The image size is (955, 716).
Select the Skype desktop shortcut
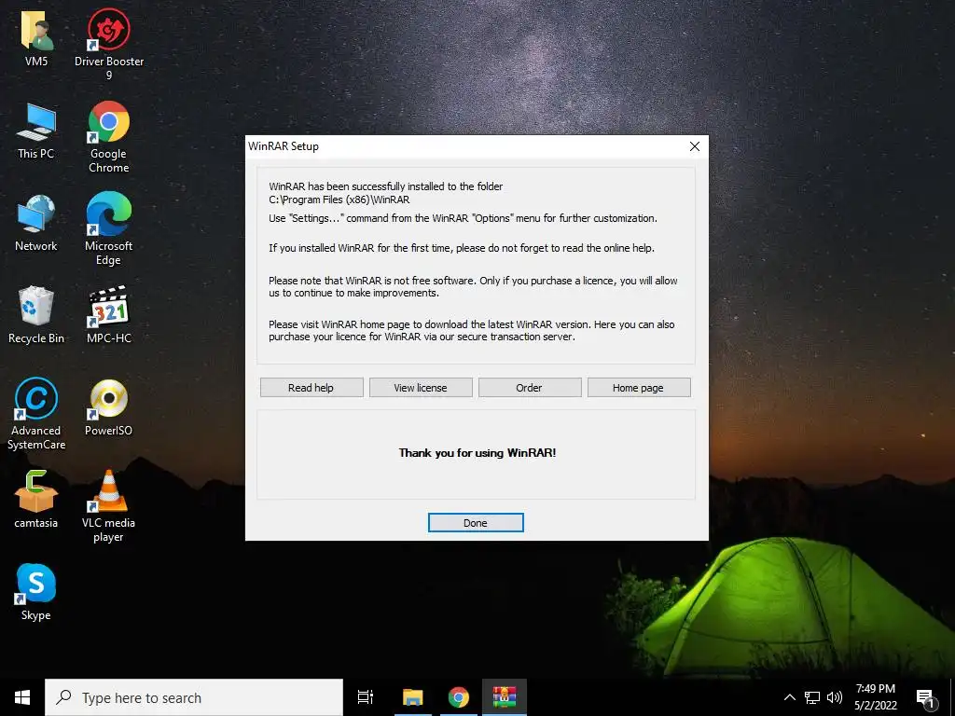click(36, 592)
